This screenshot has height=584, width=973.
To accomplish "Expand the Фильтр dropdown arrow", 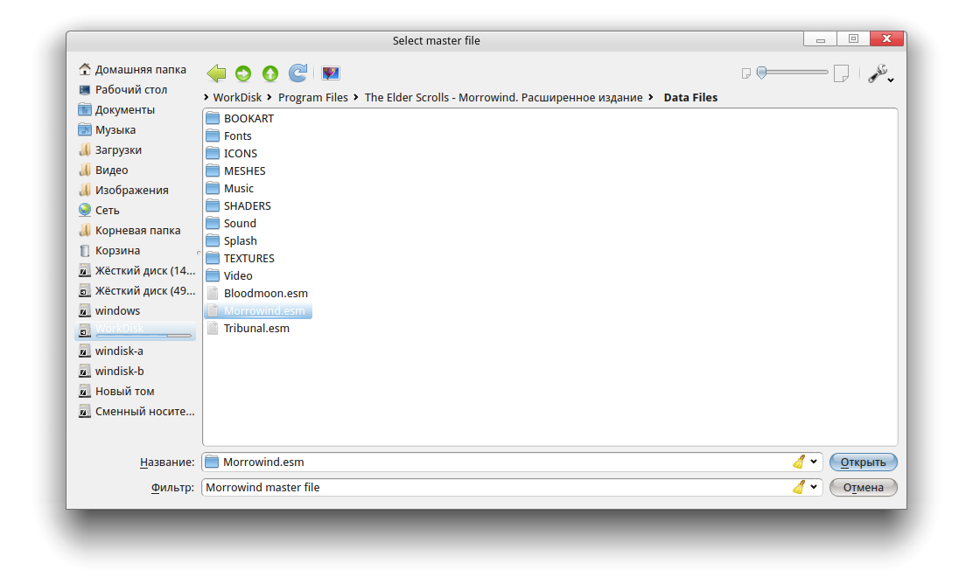I will coord(814,487).
